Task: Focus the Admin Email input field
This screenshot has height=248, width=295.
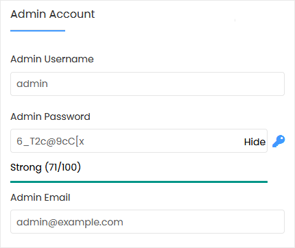Action: pyautogui.click(x=147, y=222)
